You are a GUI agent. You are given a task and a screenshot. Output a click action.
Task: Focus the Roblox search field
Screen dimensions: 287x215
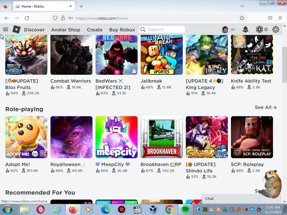tap(162, 29)
